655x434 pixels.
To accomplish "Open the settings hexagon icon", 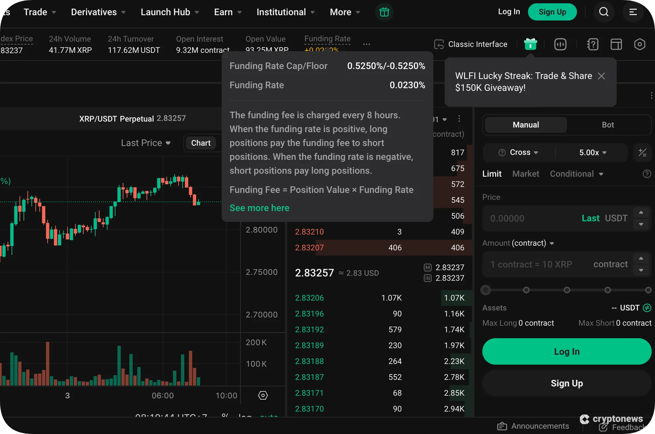I will (639, 44).
